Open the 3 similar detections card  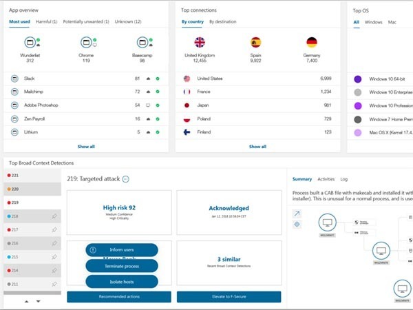pyautogui.click(x=229, y=263)
